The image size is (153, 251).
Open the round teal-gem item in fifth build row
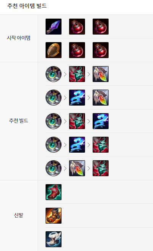click(54, 168)
